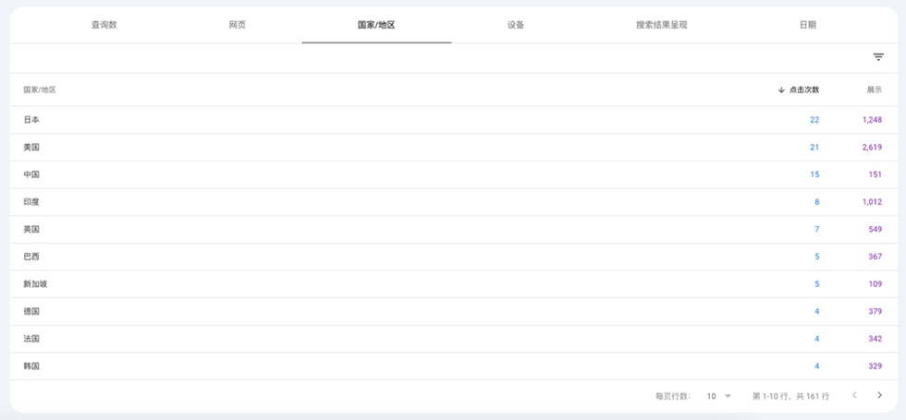Screen dimensions: 906x420
Task: Select the 新加坡 row
Action: click(x=35, y=284)
